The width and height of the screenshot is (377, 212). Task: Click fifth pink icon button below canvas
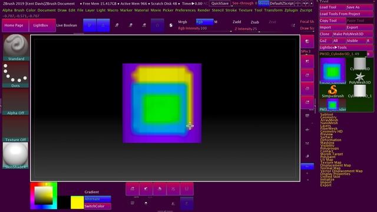coord(187,189)
